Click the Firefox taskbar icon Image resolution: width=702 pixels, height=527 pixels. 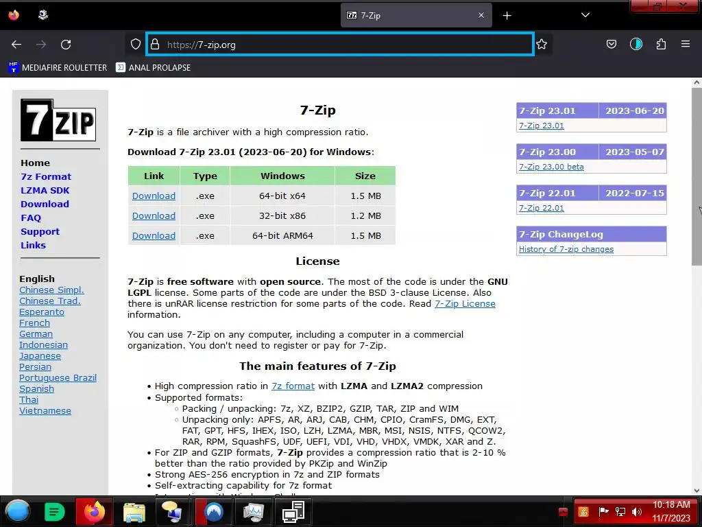[x=94, y=512]
